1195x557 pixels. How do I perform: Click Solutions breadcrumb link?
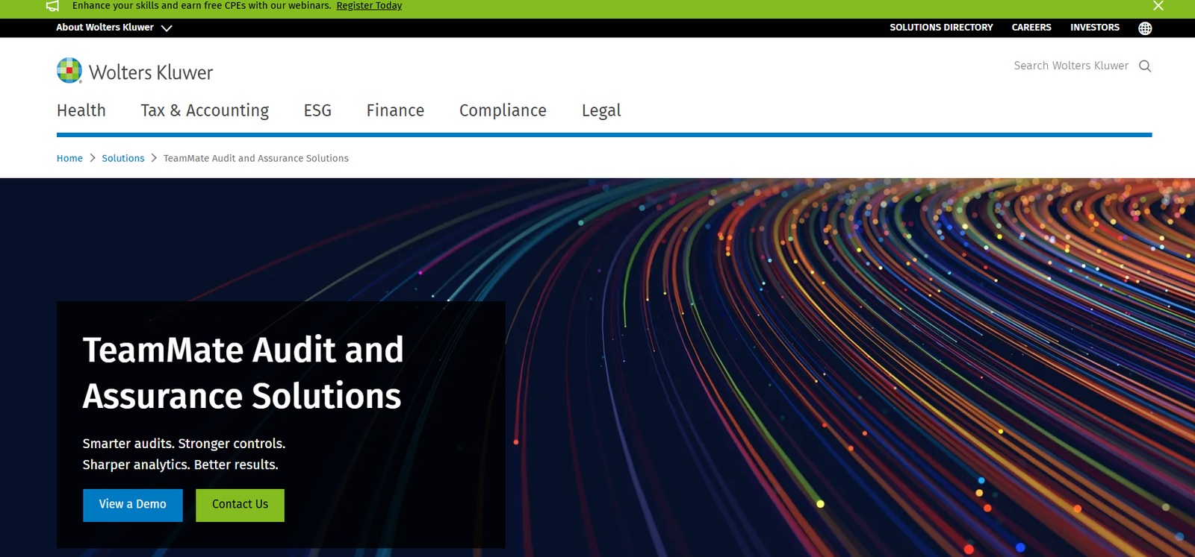(x=123, y=158)
